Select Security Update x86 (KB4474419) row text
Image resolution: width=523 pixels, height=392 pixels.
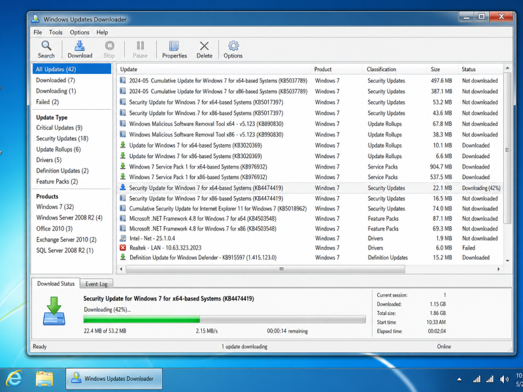tap(206, 199)
